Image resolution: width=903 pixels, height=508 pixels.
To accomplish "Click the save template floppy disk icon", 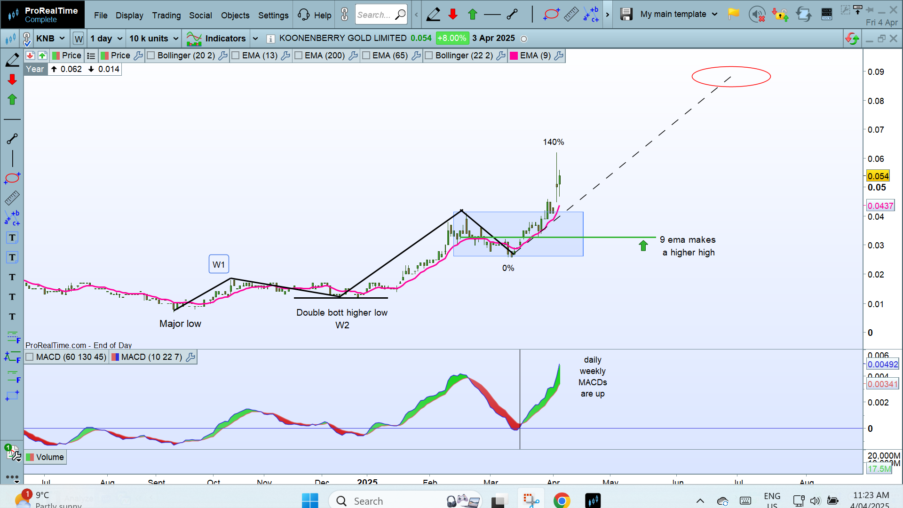I will (x=626, y=15).
